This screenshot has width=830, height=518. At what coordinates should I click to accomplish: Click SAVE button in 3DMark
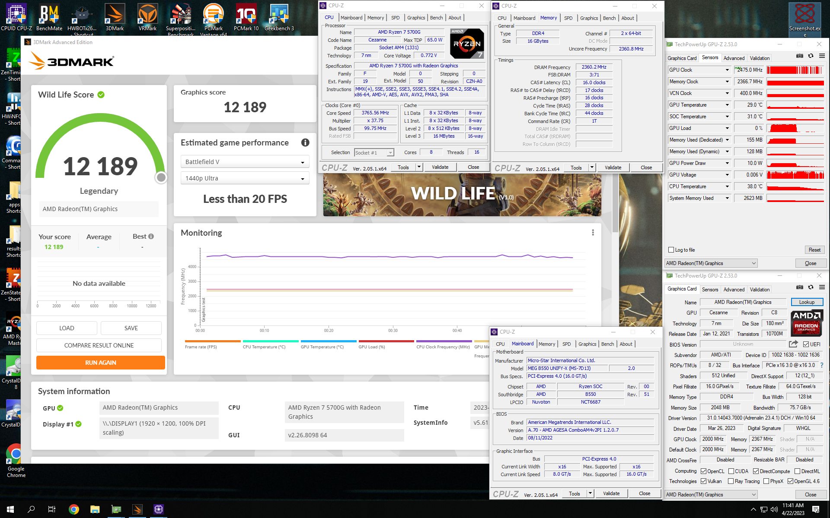pyautogui.click(x=131, y=328)
